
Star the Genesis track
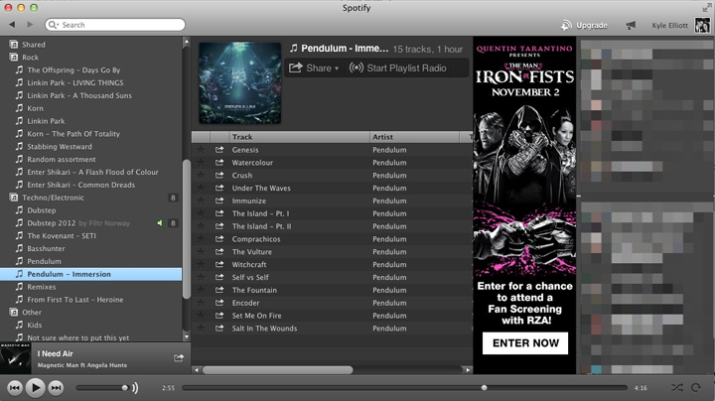tap(201, 150)
